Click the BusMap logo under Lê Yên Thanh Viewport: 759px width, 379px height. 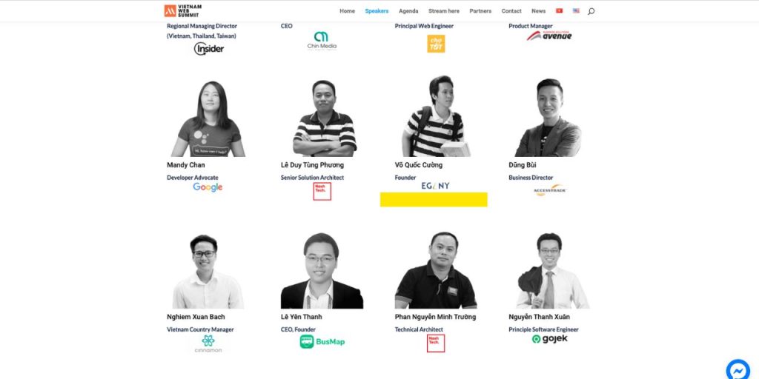click(322, 342)
